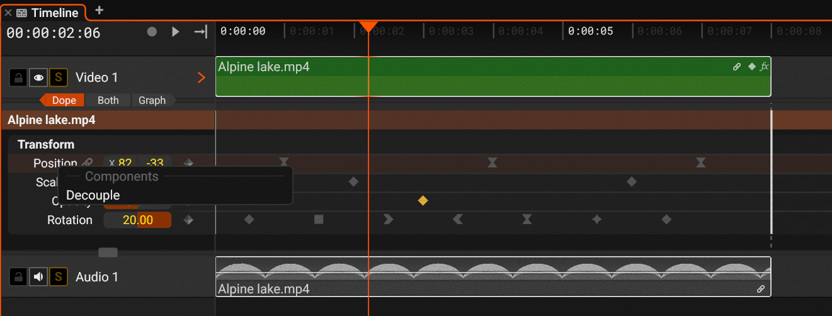Click ruler at 0:00:03
Image resolution: width=832 pixels, height=316 pixels.
point(452,31)
